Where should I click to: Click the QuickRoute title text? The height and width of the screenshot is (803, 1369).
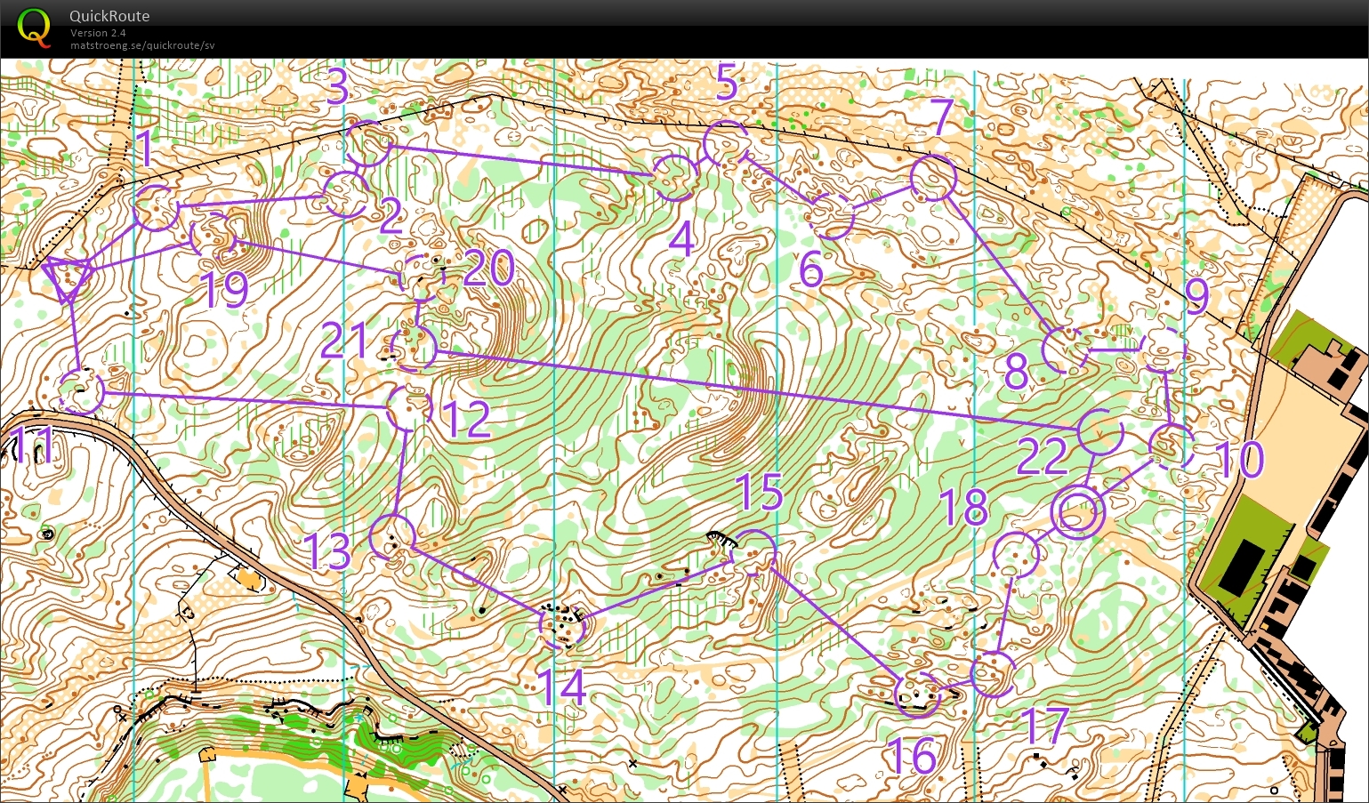click(109, 16)
